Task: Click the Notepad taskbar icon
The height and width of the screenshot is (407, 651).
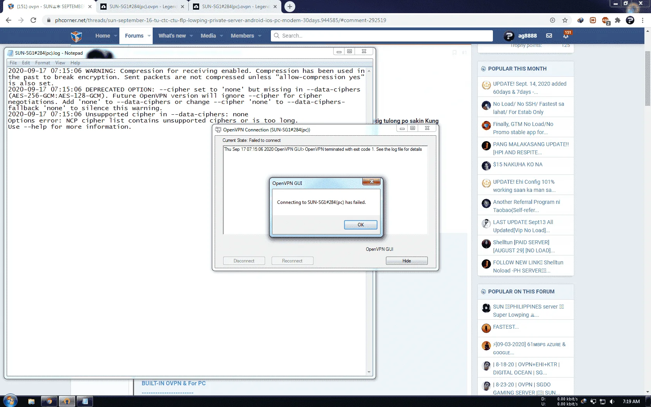Action: click(x=85, y=401)
